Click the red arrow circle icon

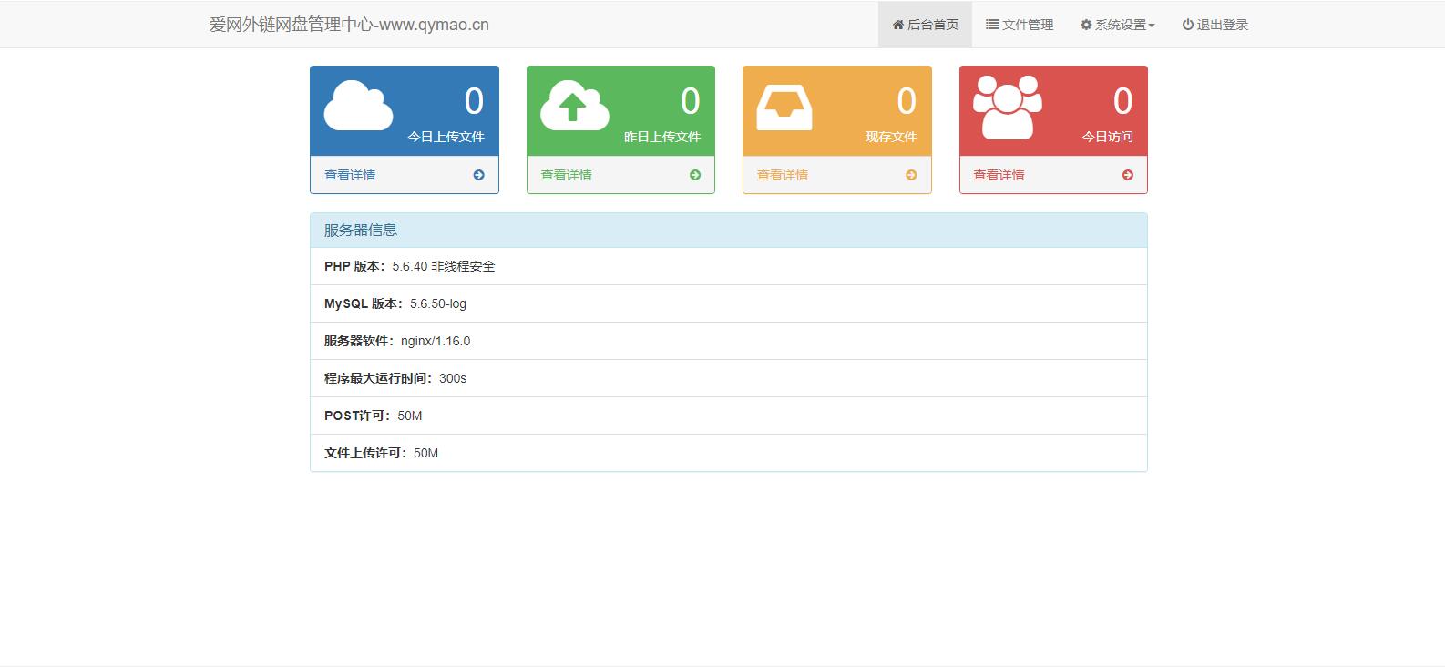coord(1128,175)
